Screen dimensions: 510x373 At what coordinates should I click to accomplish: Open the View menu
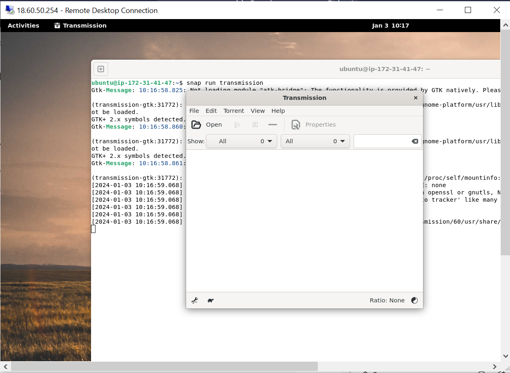point(258,110)
